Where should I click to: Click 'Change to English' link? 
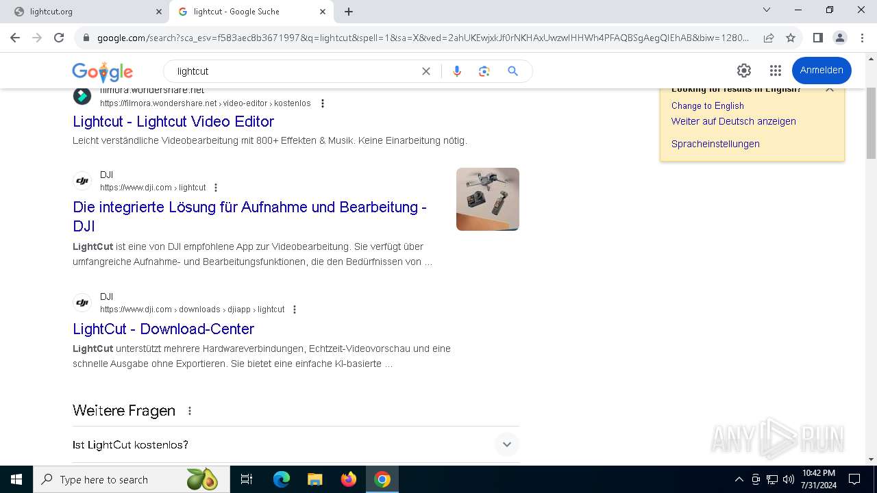pos(707,105)
